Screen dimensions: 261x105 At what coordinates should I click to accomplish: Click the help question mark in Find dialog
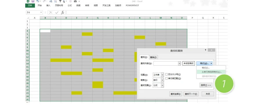(205, 50)
